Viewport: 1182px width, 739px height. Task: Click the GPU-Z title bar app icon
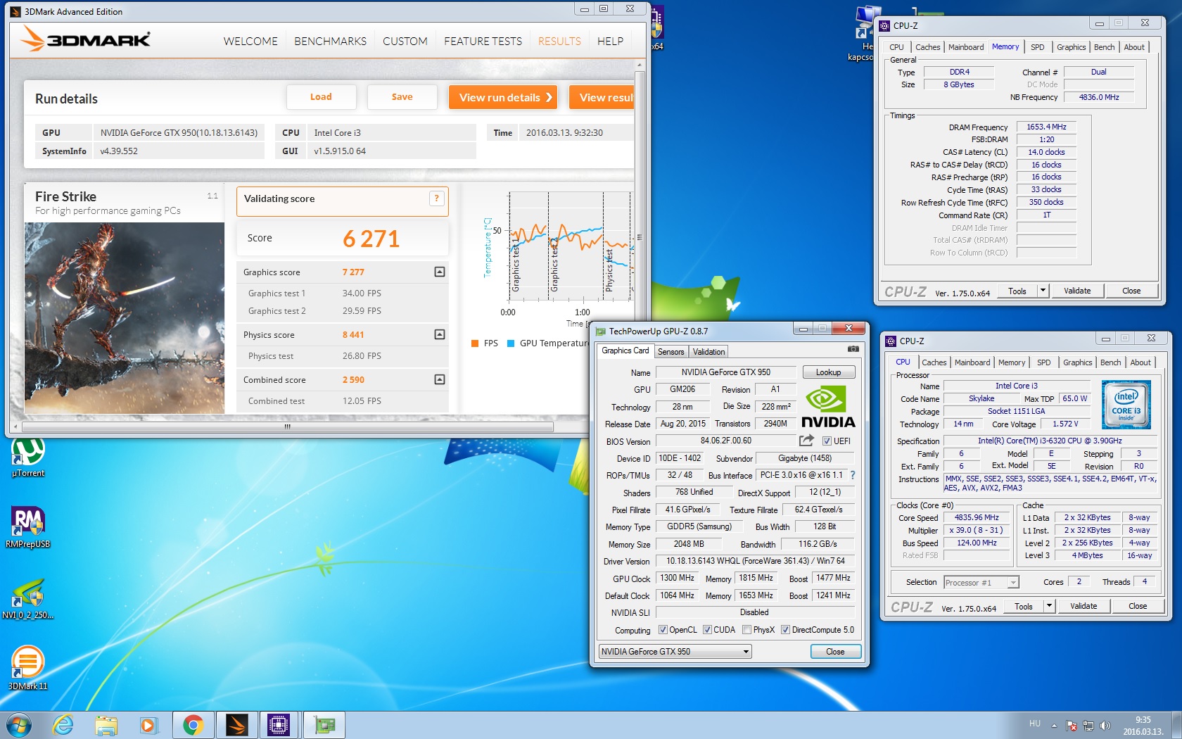coord(600,331)
